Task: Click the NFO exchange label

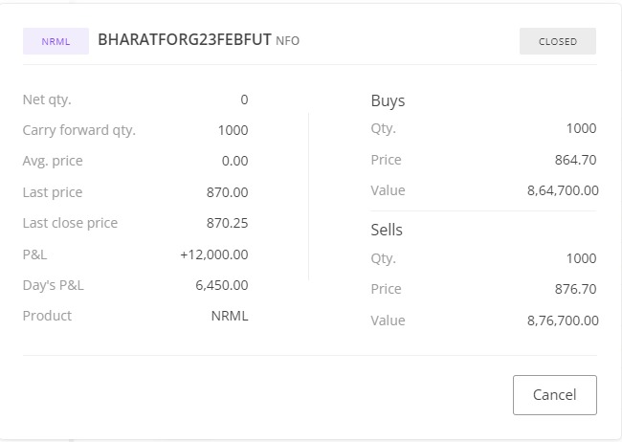Action: pyautogui.click(x=287, y=41)
